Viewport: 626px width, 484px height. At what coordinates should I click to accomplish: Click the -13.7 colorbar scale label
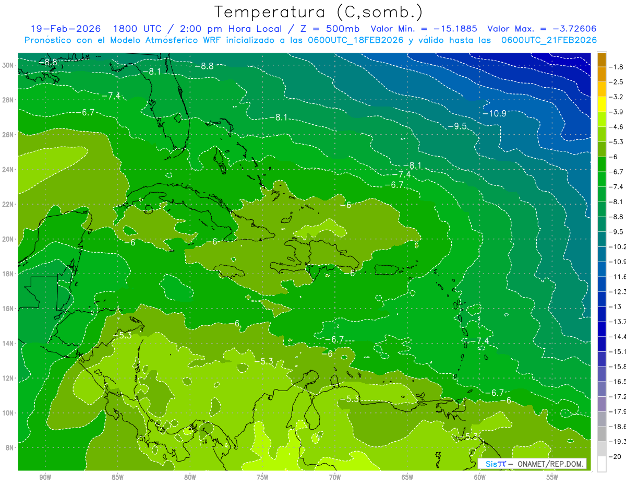click(x=617, y=322)
